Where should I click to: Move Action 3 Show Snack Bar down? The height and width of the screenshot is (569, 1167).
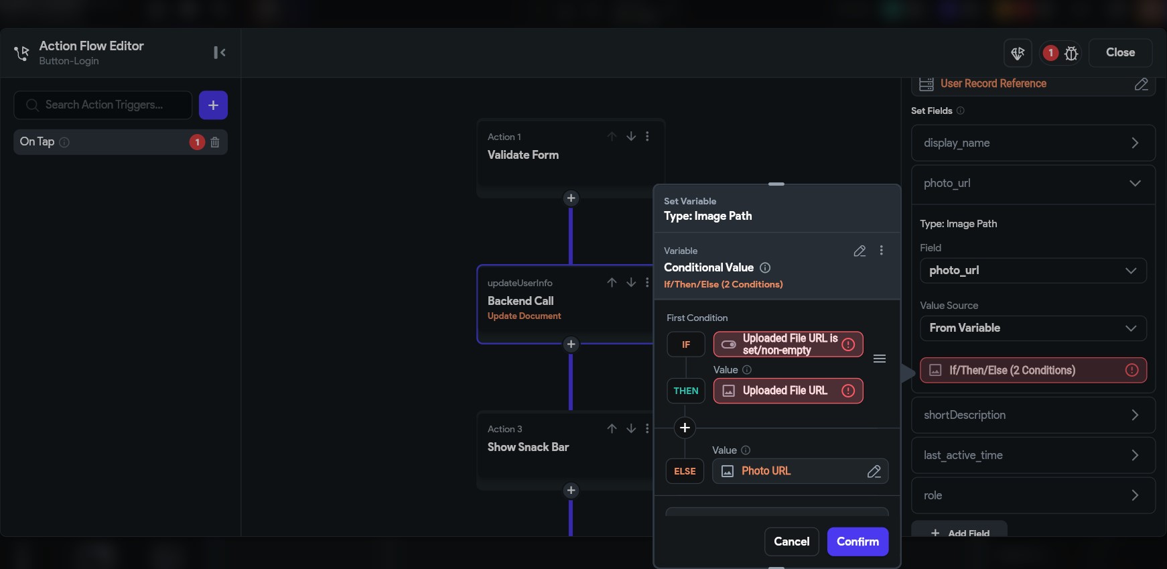click(631, 429)
